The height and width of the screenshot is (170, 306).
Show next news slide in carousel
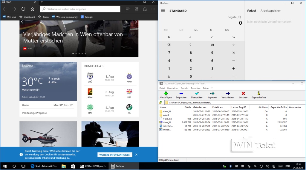pos(136,22)
